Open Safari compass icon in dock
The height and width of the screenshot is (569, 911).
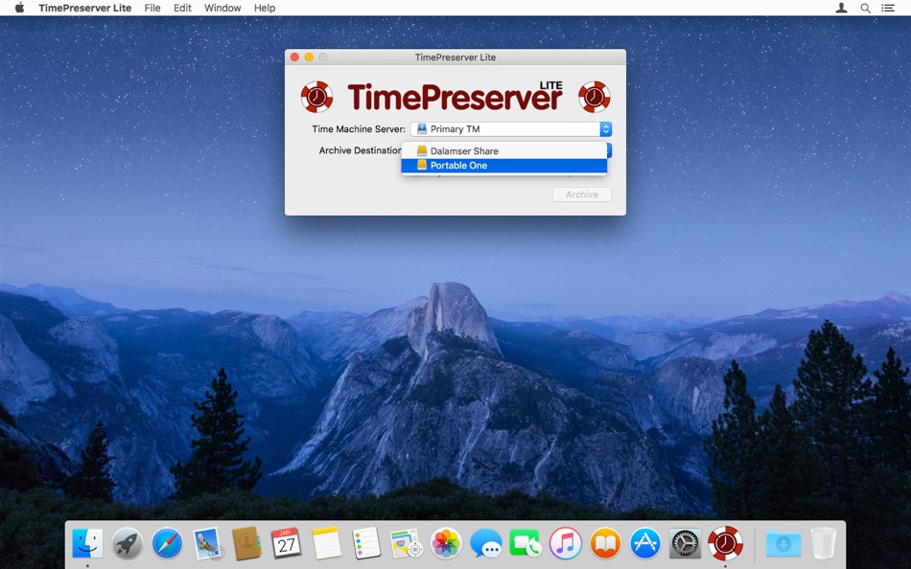pos(167,543)
